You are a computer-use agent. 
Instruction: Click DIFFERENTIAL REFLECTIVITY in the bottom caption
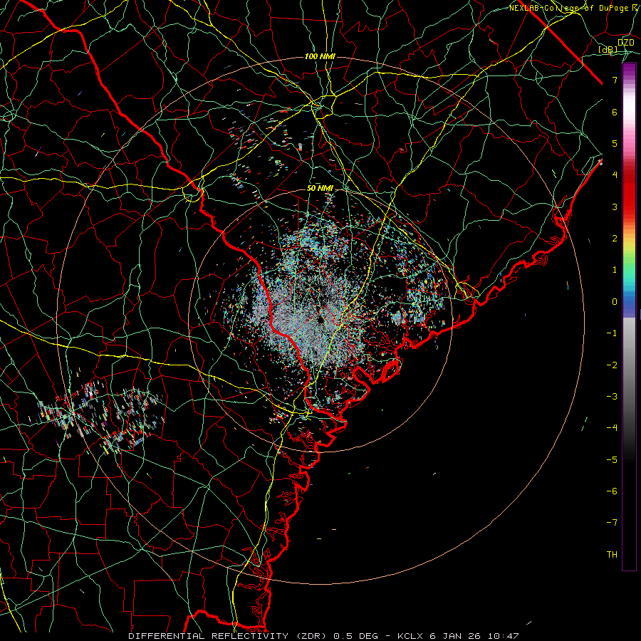click(x=208, y=636)
